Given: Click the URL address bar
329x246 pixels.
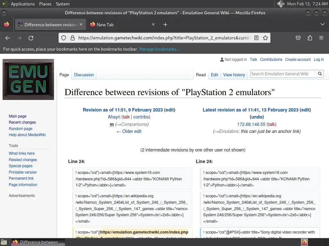Looking at the screenshot, I should [164, 38].
